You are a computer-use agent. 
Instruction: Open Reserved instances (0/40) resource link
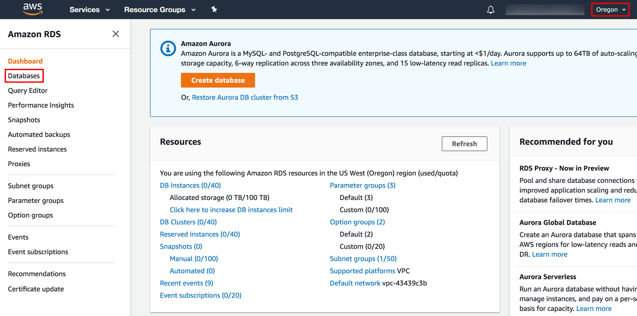(200, 234)
